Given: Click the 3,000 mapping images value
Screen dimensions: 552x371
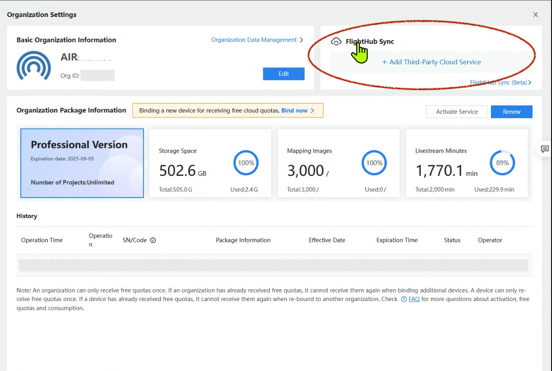Looking at the screenshot, I should [x=308, y=171].
